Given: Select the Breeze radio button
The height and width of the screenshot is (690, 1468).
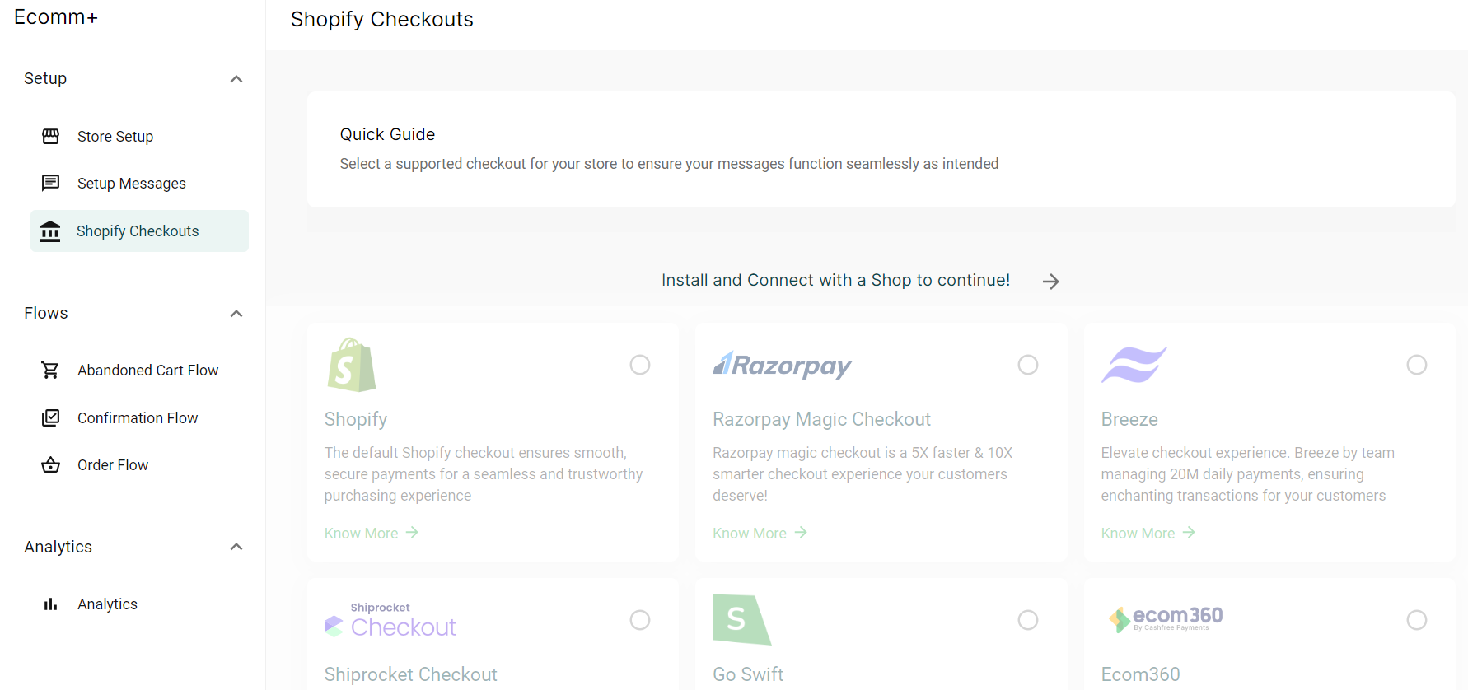Looking at the screenshot, I should point(1417,365).
